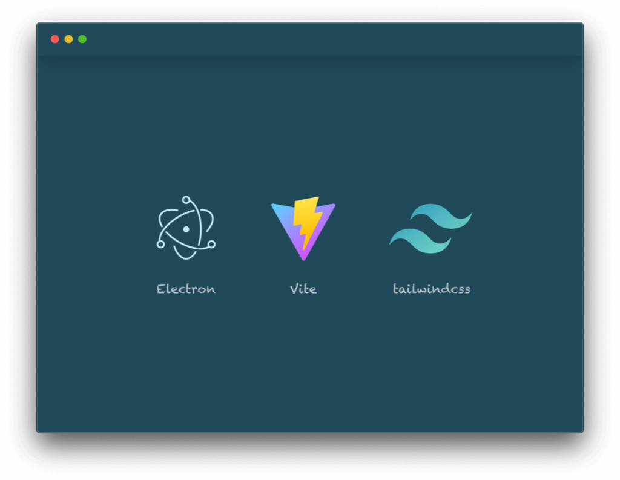Select the "Vite" text label
620x480 pixels.
303,289
